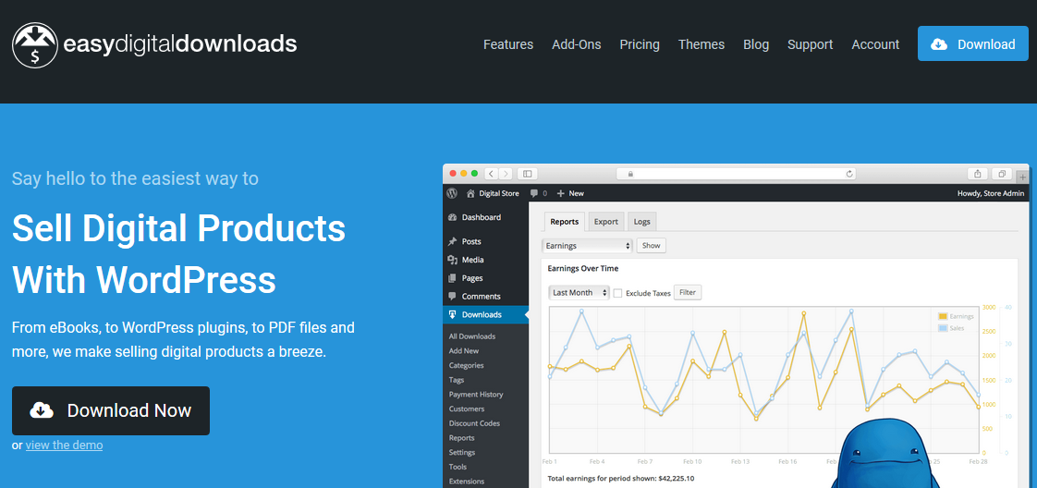Click the Download Now button
1037x488 pixels.
(x=110, y=410)
